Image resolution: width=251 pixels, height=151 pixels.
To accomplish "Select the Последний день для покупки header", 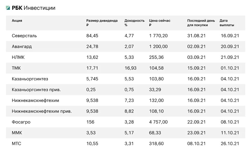I will click(201, 23).
